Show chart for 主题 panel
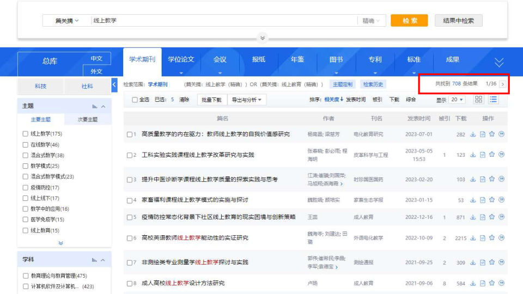Image resolution: width=523 pixels, height=294 pixels. (x=95, y=106)
